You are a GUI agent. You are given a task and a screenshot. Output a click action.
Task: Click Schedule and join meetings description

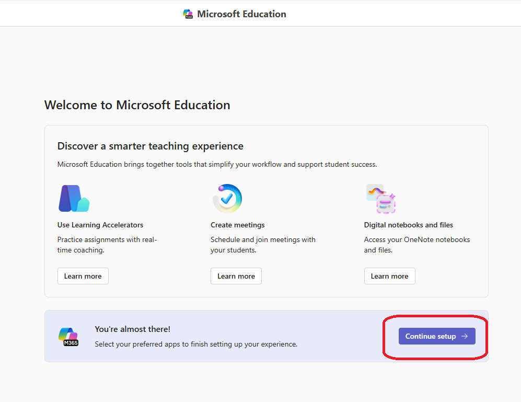point(263,245)
